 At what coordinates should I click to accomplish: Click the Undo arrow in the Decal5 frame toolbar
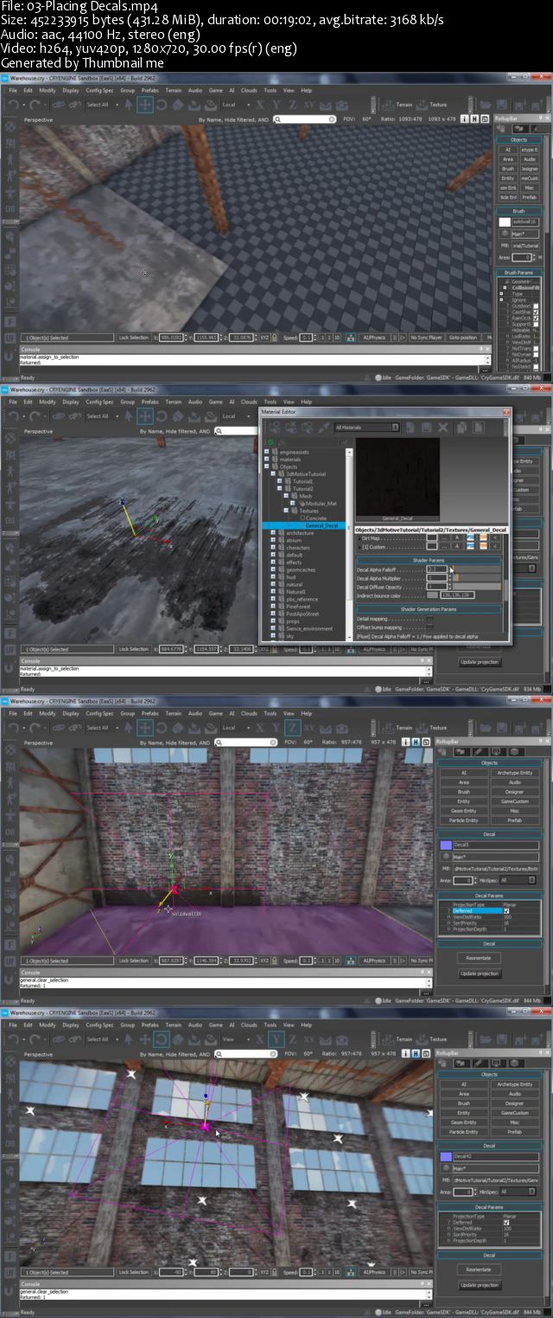[14, 728]
